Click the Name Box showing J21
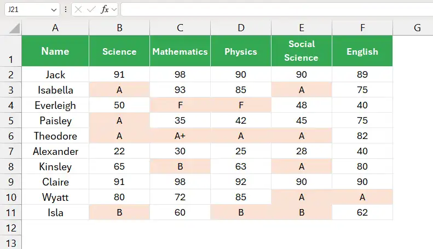This screenshot has width=433, height=249. pos(32,10)
